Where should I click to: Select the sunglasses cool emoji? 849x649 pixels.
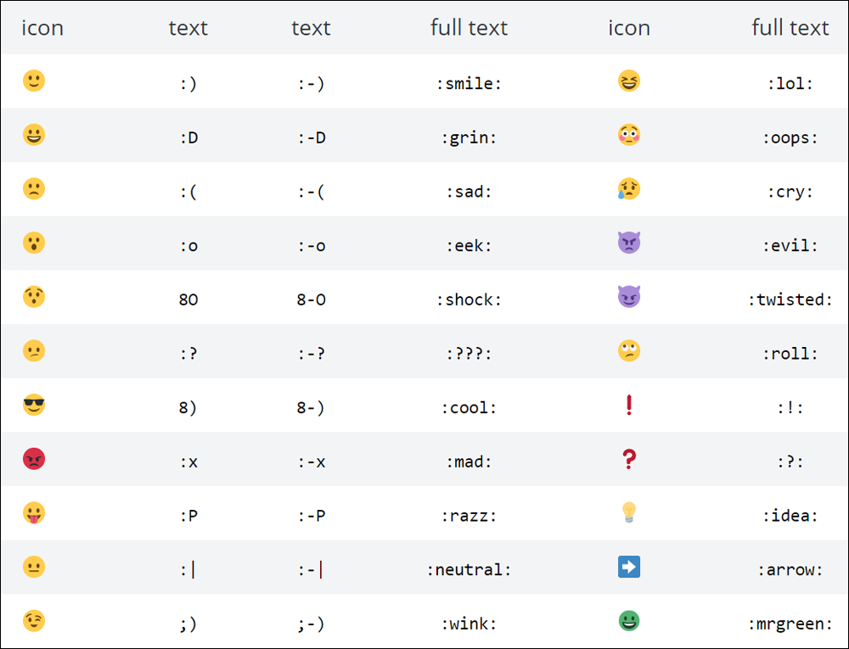(x=34, y=405)
